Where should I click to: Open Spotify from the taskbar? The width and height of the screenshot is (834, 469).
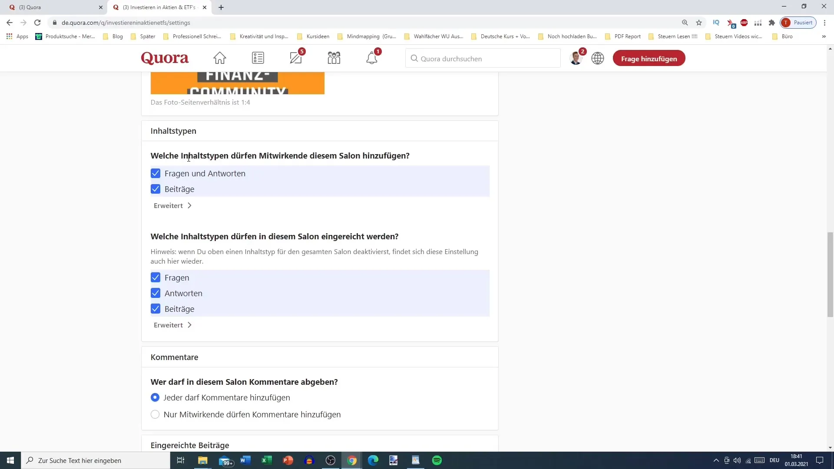(437, 460)
